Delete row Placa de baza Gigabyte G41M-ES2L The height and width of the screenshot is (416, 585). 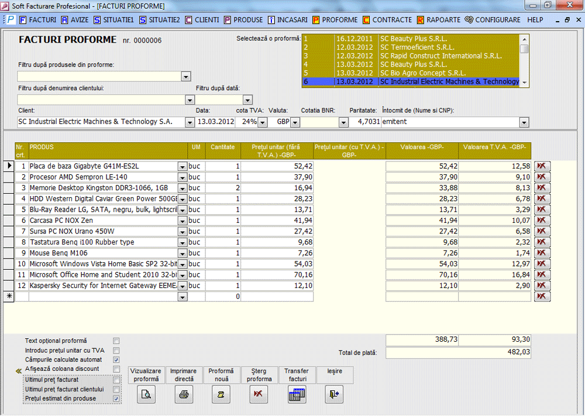[542, 166]
